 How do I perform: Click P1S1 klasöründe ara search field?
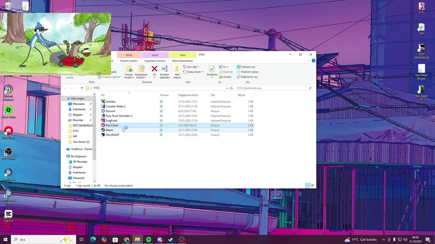point(274,88)
